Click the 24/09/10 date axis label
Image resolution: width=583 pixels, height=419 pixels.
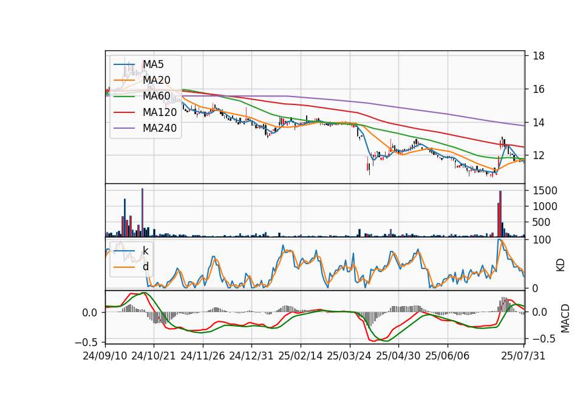pyautogui.click(x=105, y=356)
